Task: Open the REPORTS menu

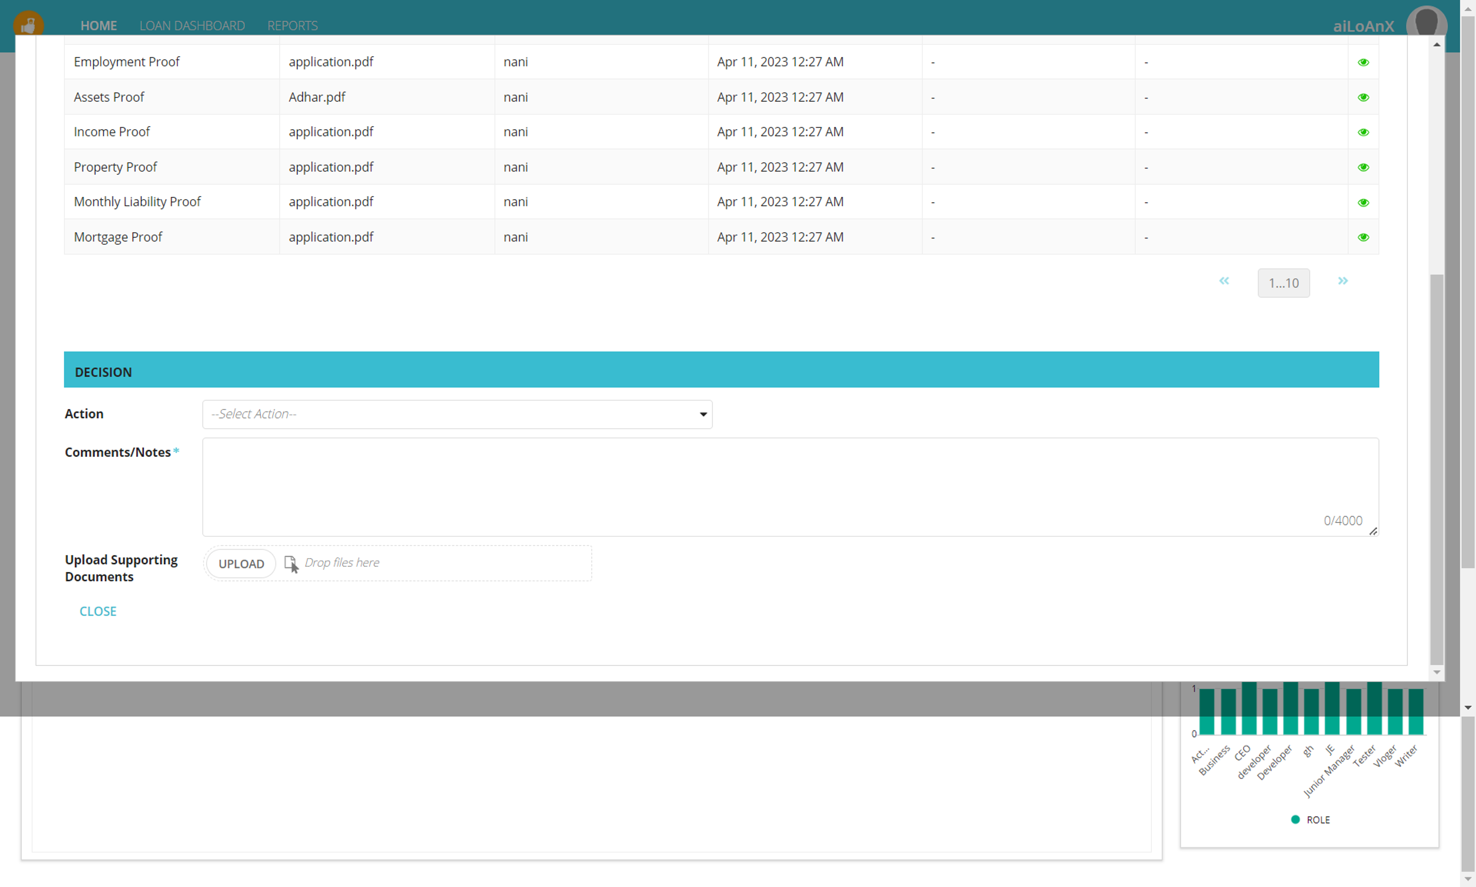Action: (x=293, y=26)
